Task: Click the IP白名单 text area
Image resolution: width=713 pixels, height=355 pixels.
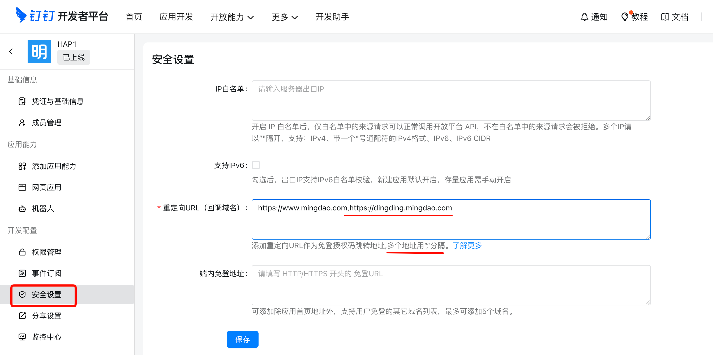Action: click(x=451, y=101)
